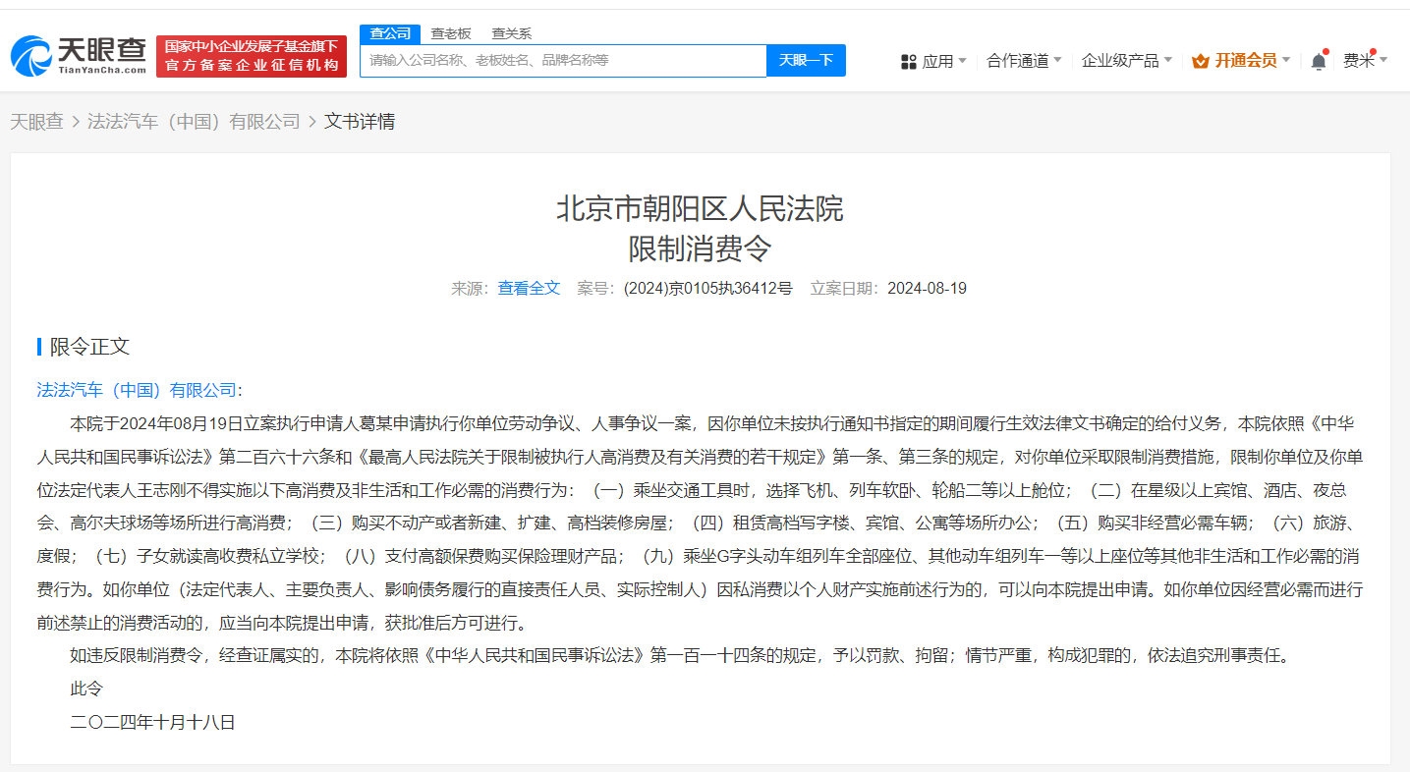Go to 天眼查 breadcrumb home
1410x772 pixels.
click(x=36, y=122)
